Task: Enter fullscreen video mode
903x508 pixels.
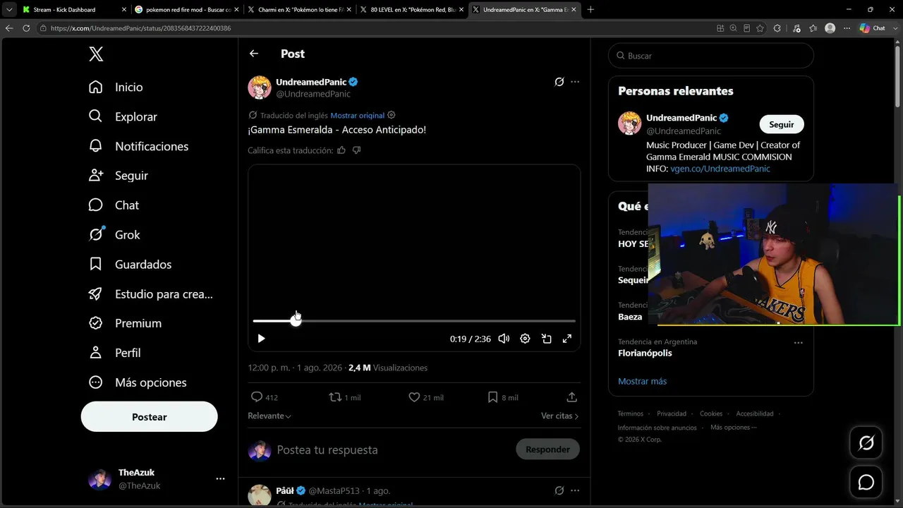Action: point(566,339)
